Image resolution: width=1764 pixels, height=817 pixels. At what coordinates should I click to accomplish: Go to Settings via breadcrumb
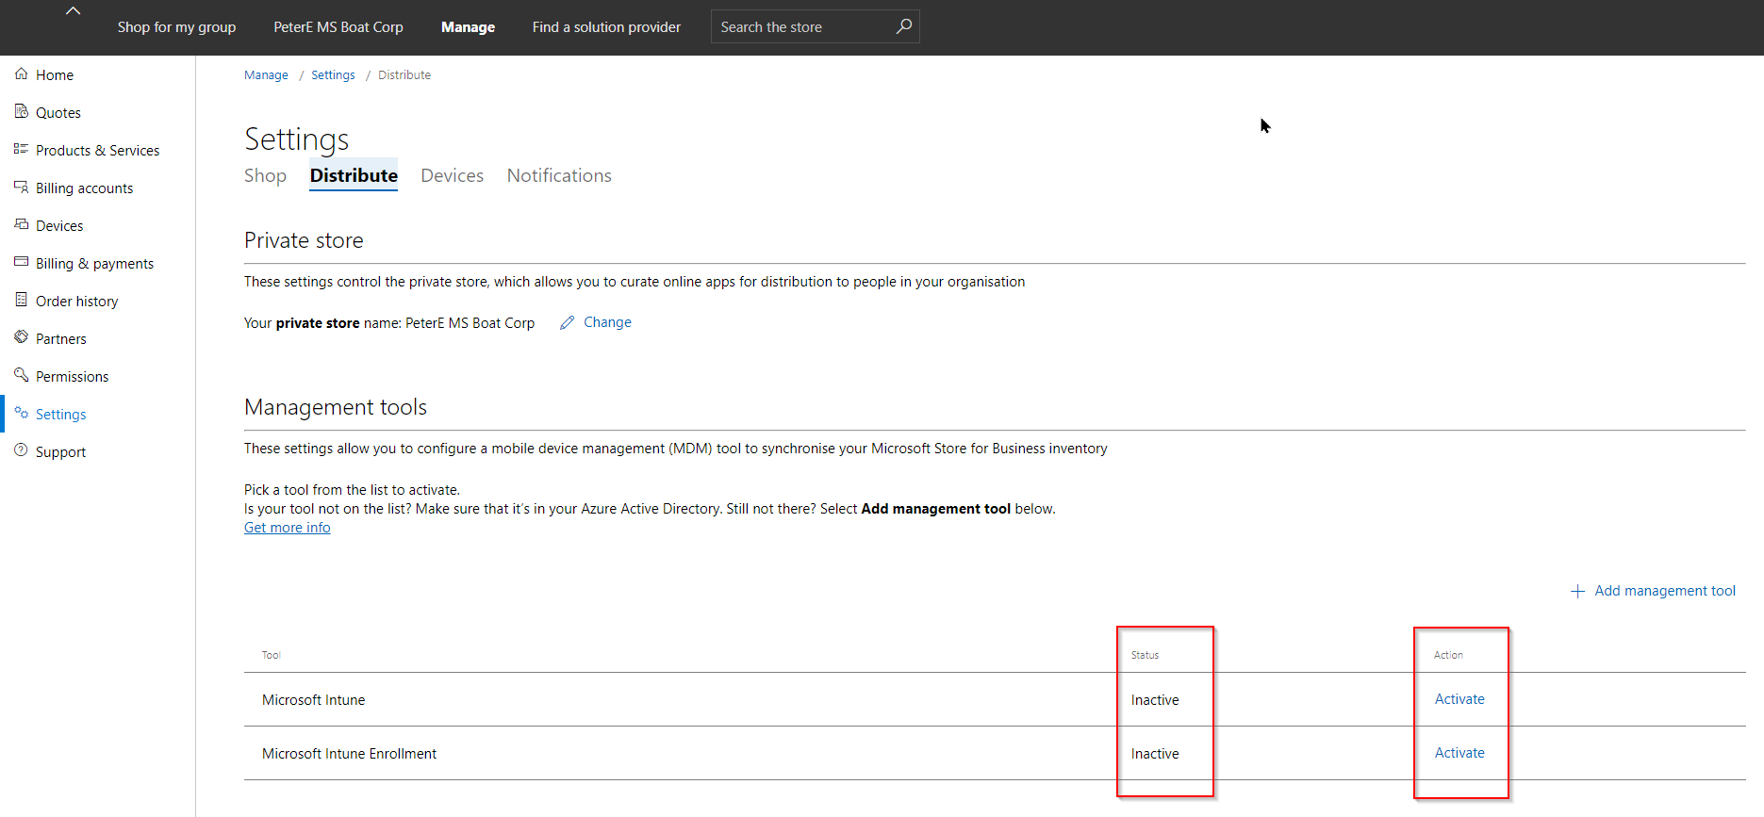333,75
